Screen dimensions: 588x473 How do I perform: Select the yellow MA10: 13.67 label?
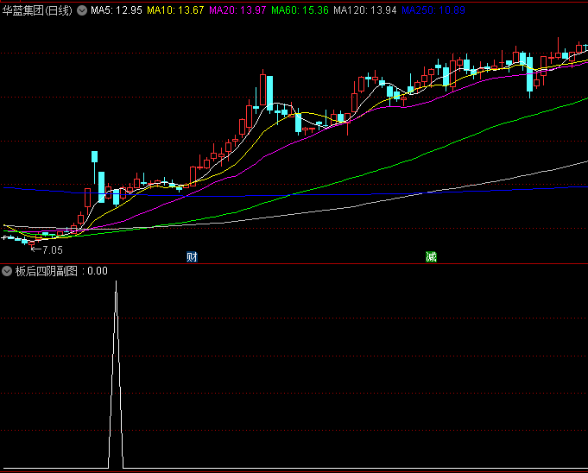[x=175, y=11]
